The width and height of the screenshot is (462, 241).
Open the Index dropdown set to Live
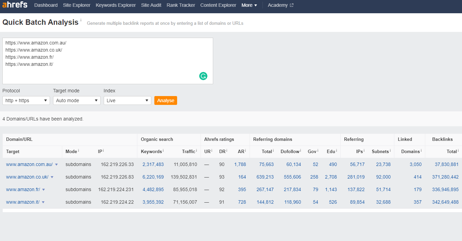pos(127,100)
